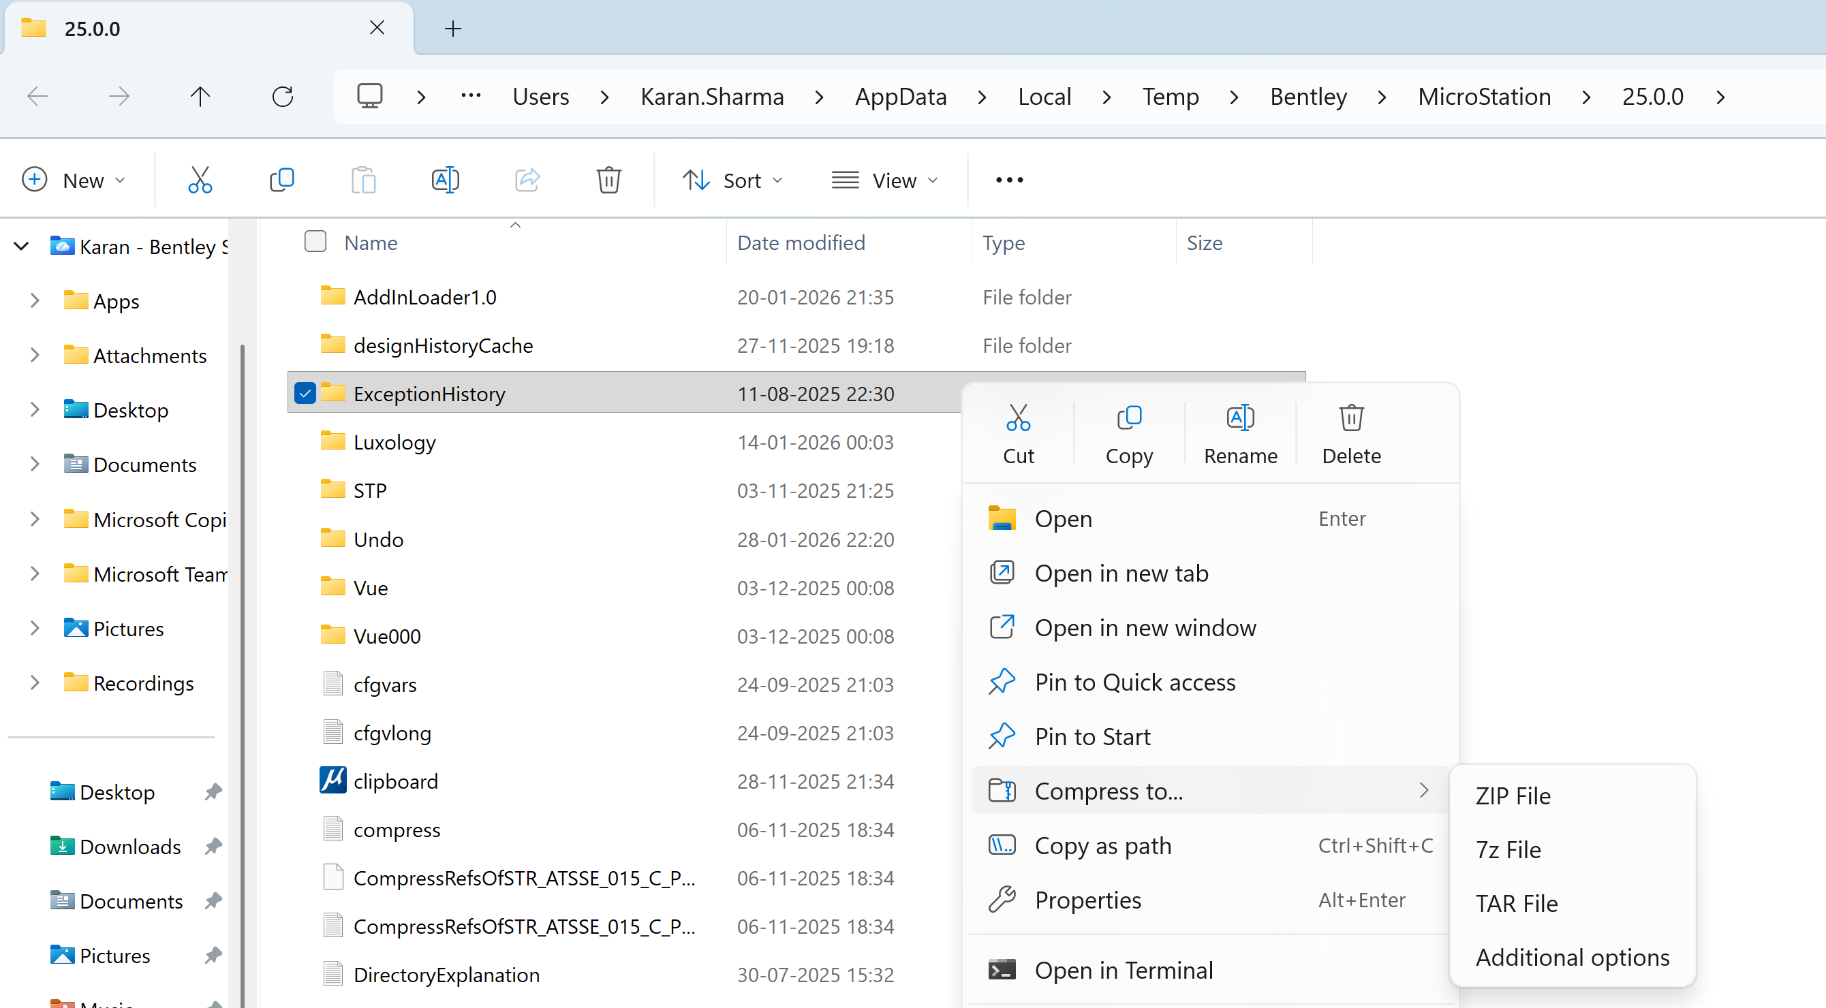Uncheck the ExceptionHistory folder checkbox
1826x1008 pixels.
(305, 393)
